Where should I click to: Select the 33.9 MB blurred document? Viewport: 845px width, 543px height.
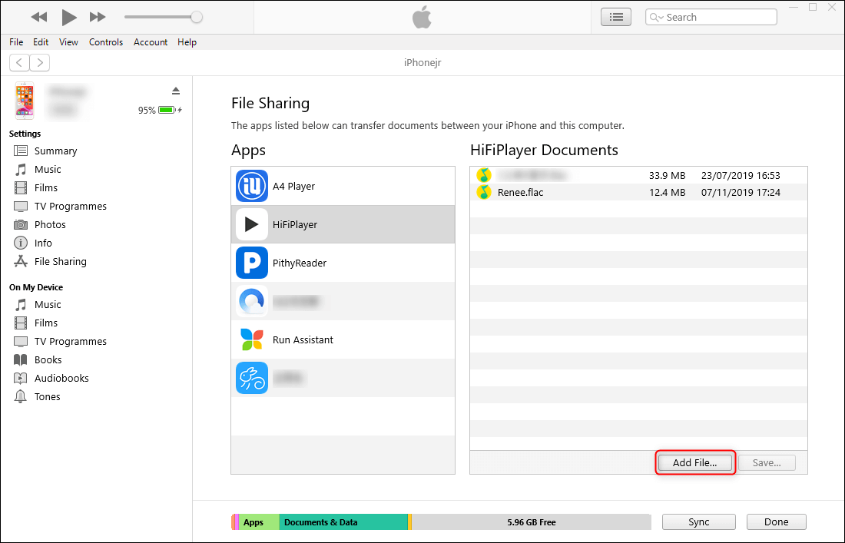click(638, 175)
